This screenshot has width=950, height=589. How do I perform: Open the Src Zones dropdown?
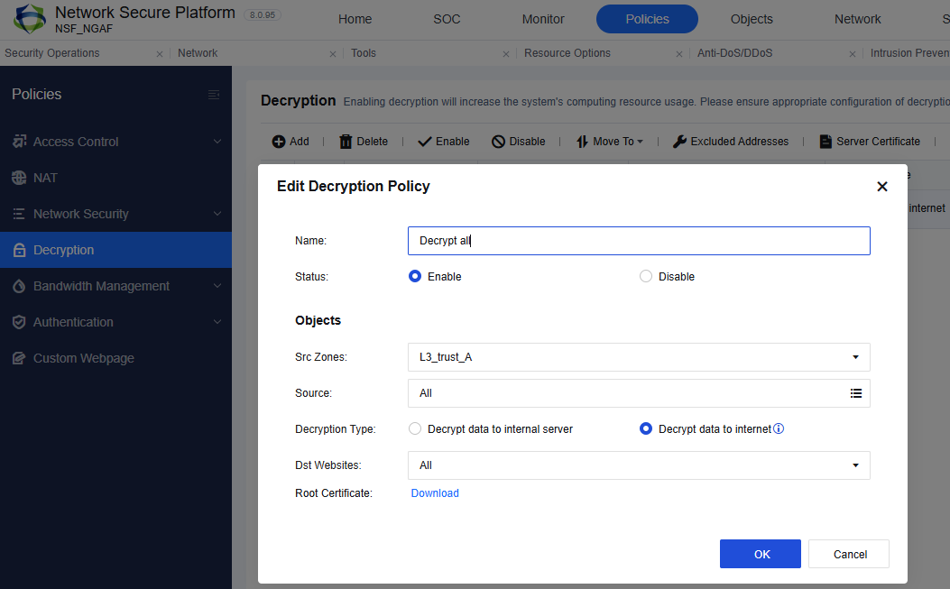pos(639,357)
